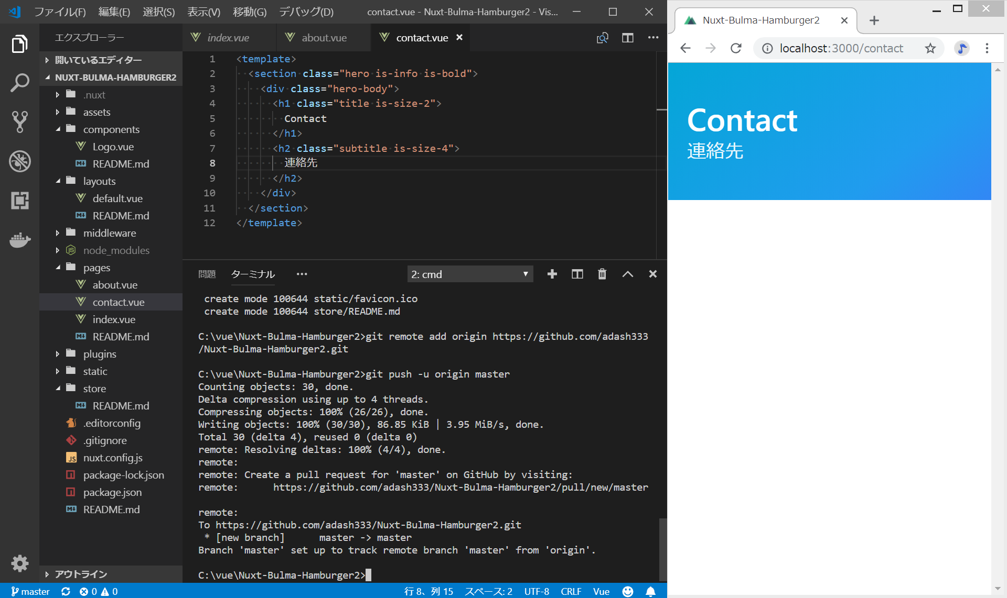Open nuxt.config.js in the explorer
Screen dimensions: 1007x598
(112, 458)
